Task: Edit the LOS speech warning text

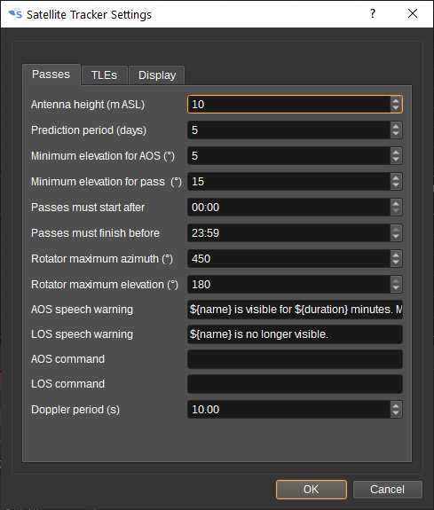Action: click(295, 334)
